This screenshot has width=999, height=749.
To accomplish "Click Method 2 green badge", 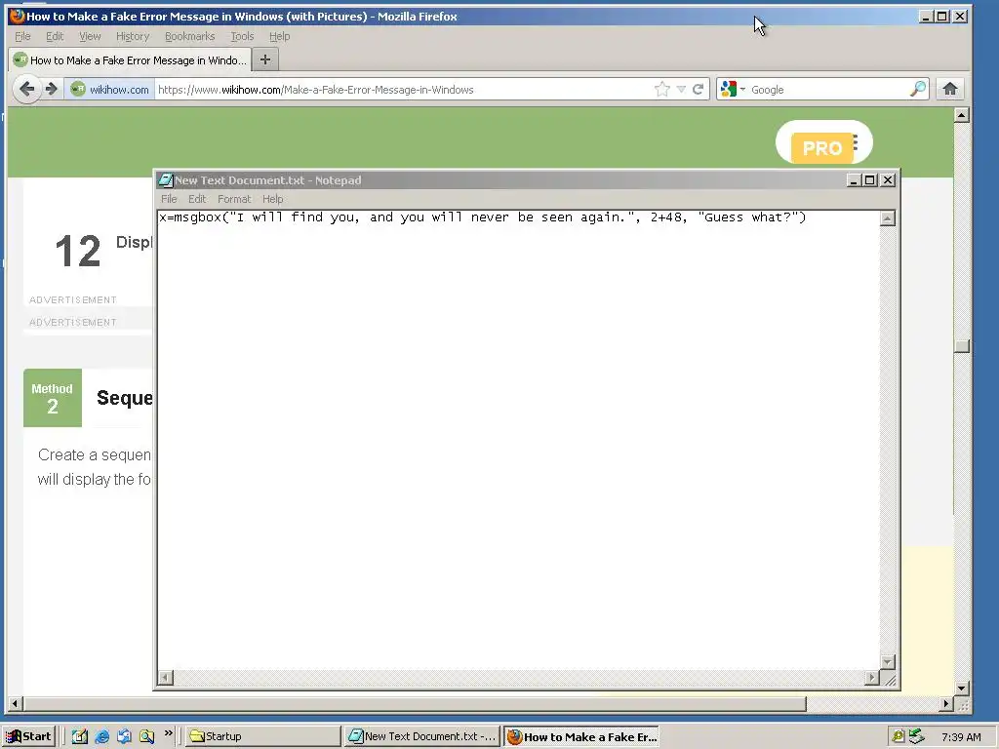I will coord(53,398).
